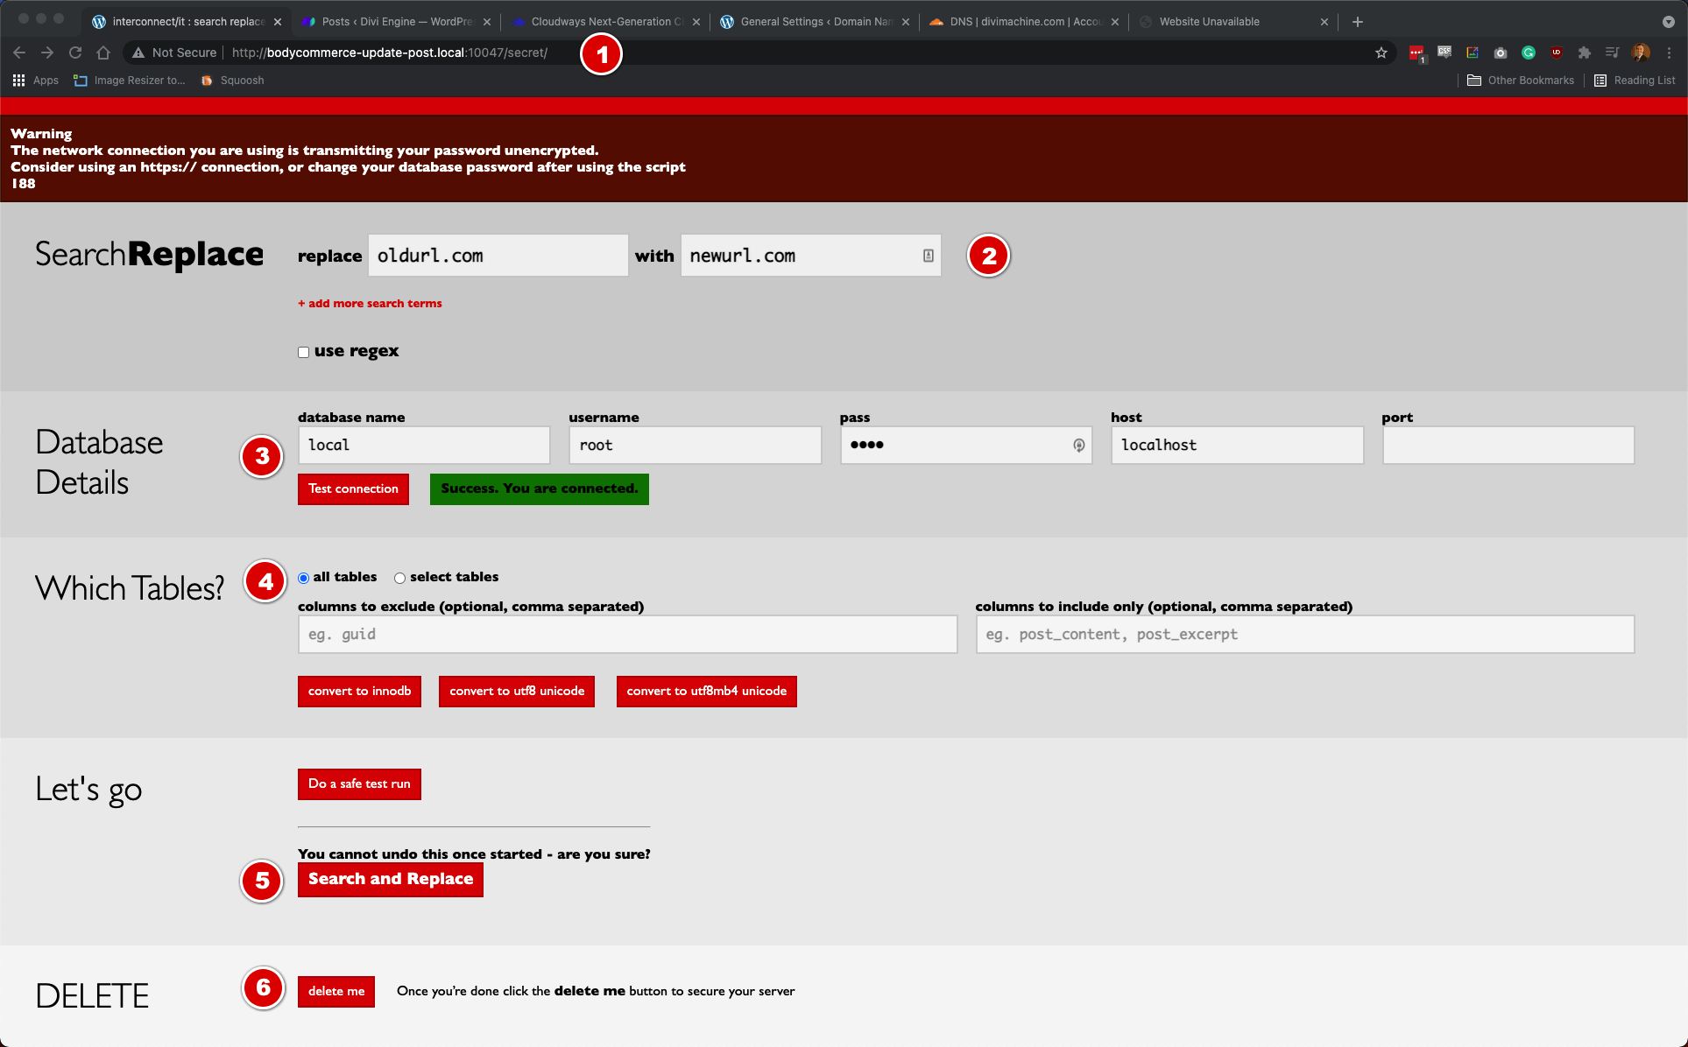Click the Search and Replace button
This screenshot has width=1688, height=1047.
point(391,878)
